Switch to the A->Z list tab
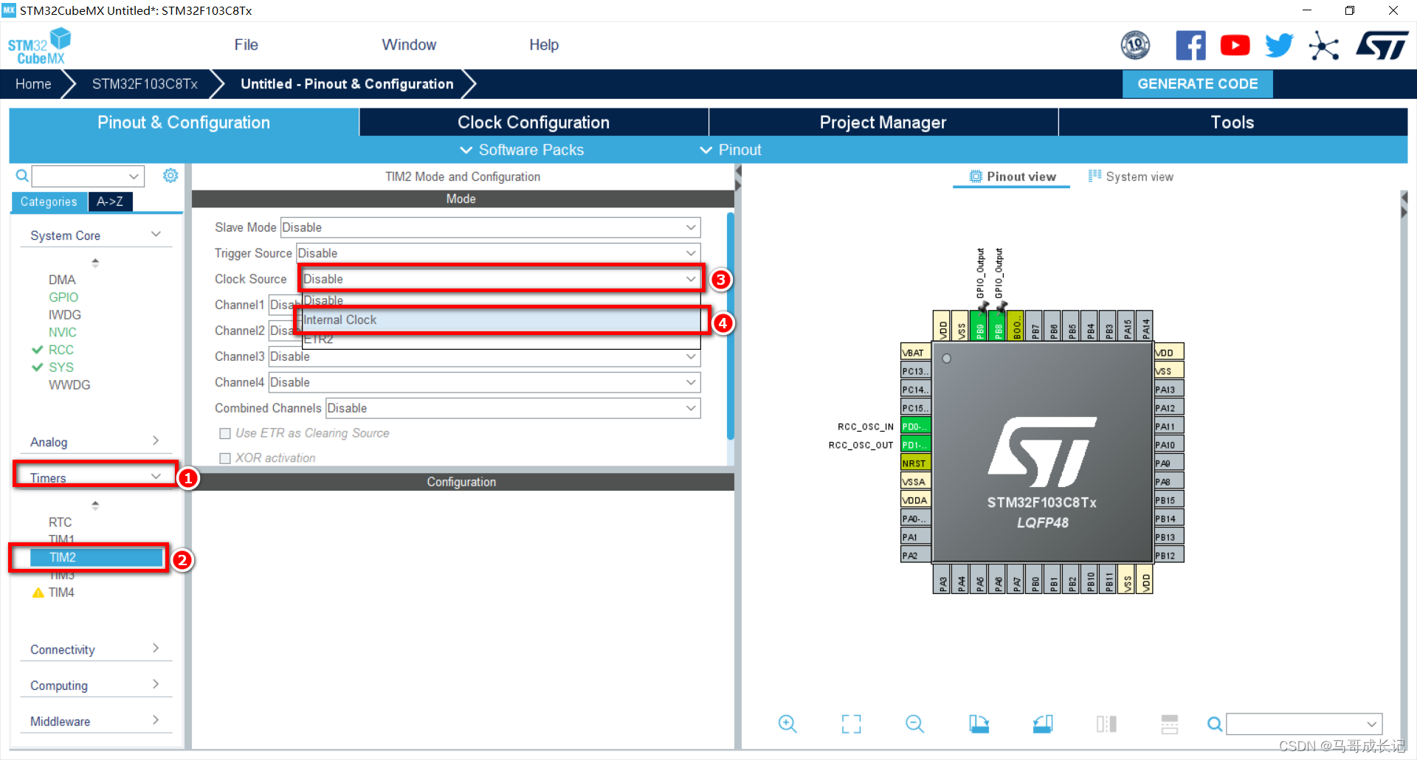Screen dimensions: 1417x760 coord(110,201)
